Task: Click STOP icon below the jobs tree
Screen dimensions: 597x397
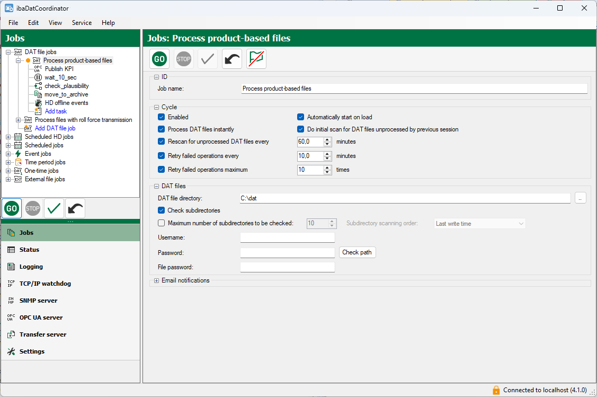Action: click(x=33, y=208)
